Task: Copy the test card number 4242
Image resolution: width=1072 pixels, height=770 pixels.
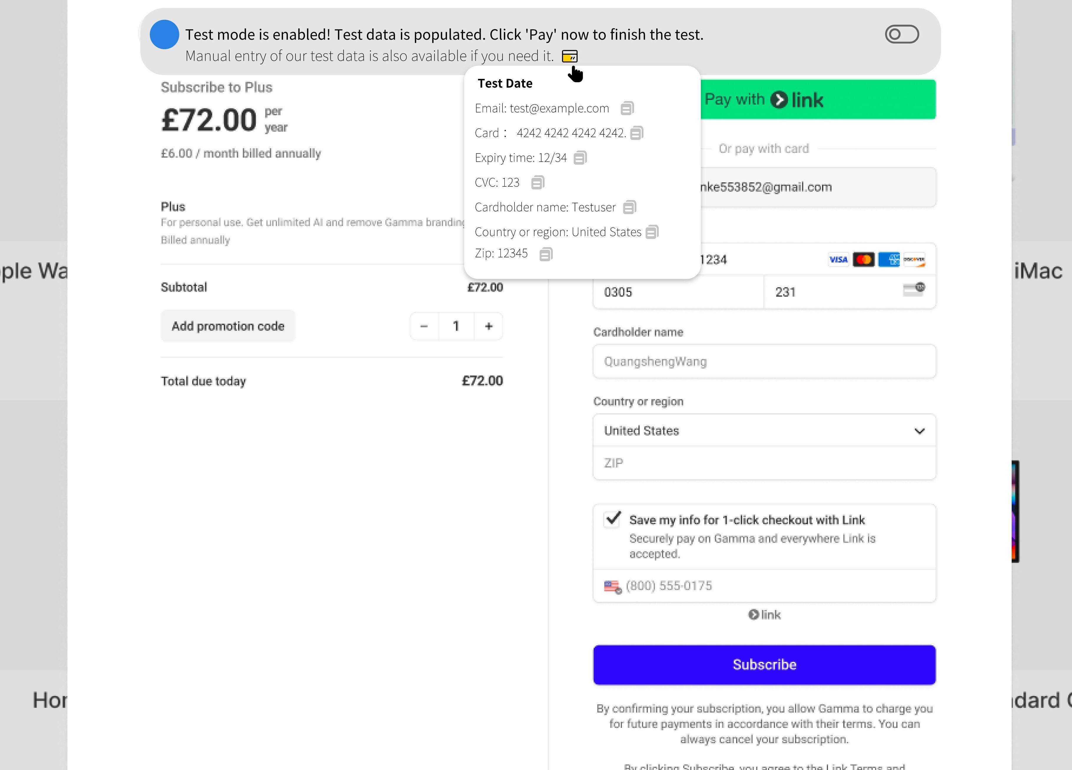Action: [x=637, y=133]
